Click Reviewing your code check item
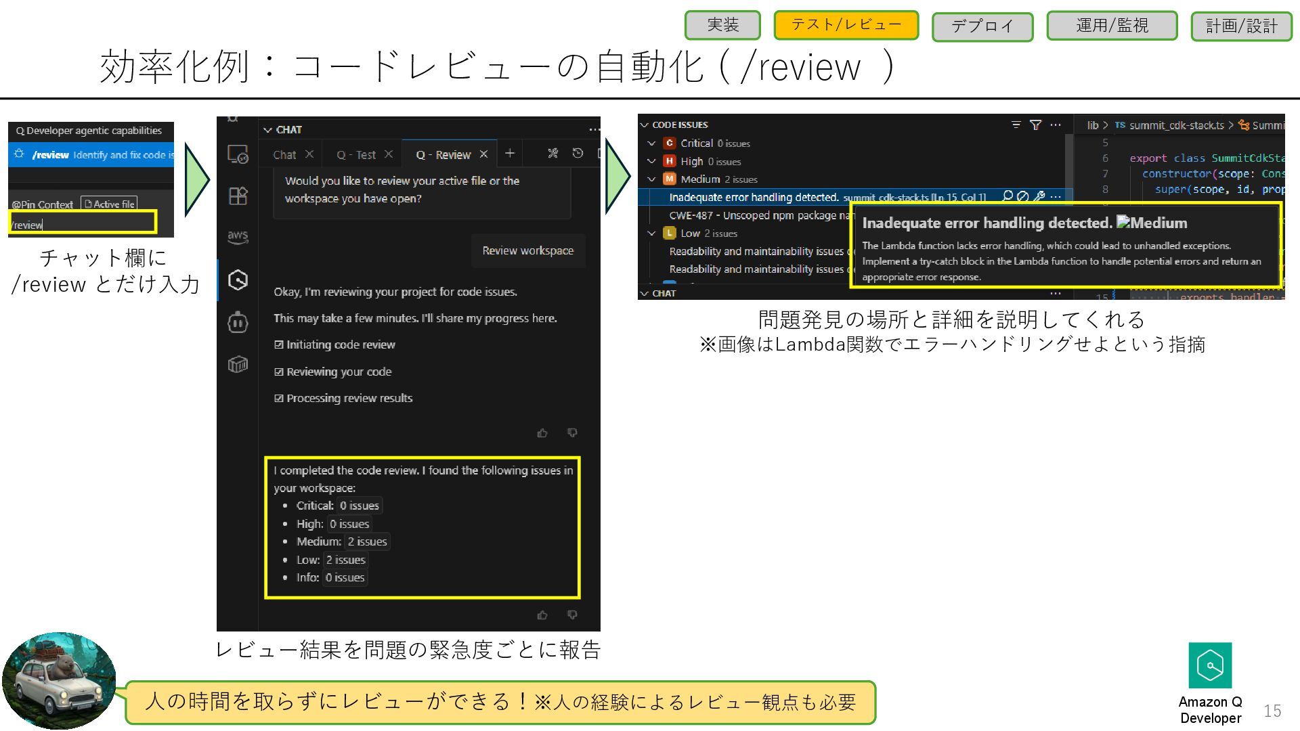 [332, 372]
